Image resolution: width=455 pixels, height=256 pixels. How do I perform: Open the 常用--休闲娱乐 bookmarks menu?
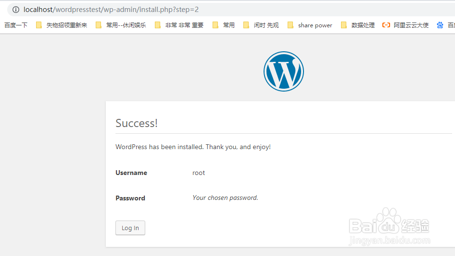(x=126, y=25)
